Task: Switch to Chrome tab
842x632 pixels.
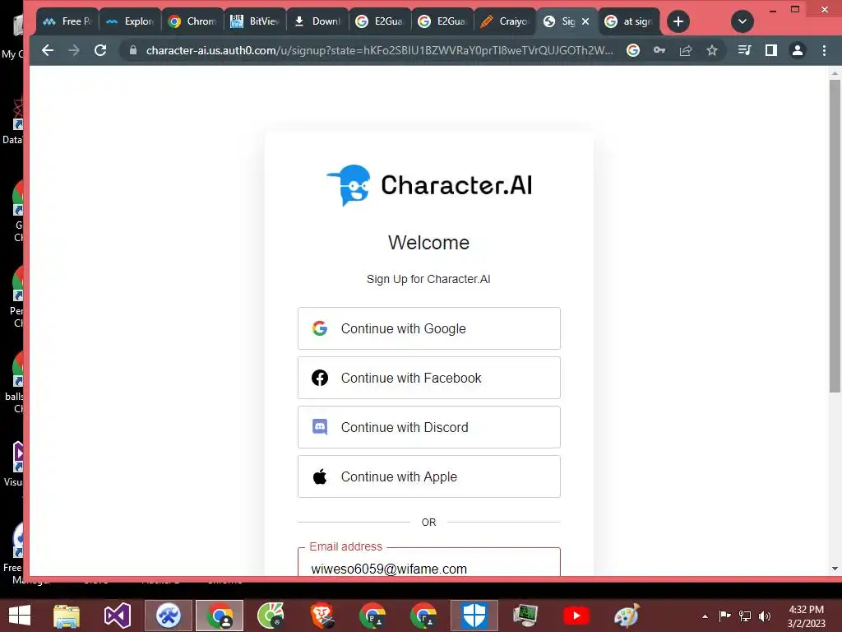Action: 192,21
